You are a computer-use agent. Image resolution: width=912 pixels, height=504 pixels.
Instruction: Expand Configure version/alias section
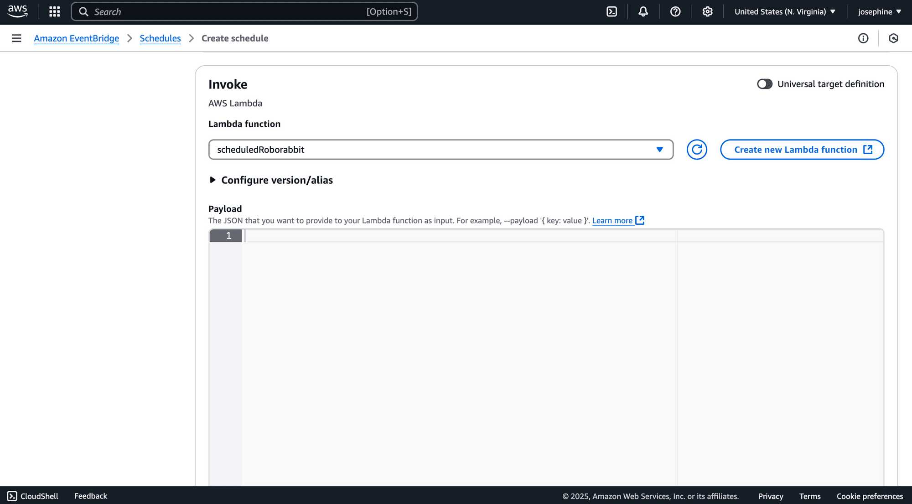click(x=271, y=180)
